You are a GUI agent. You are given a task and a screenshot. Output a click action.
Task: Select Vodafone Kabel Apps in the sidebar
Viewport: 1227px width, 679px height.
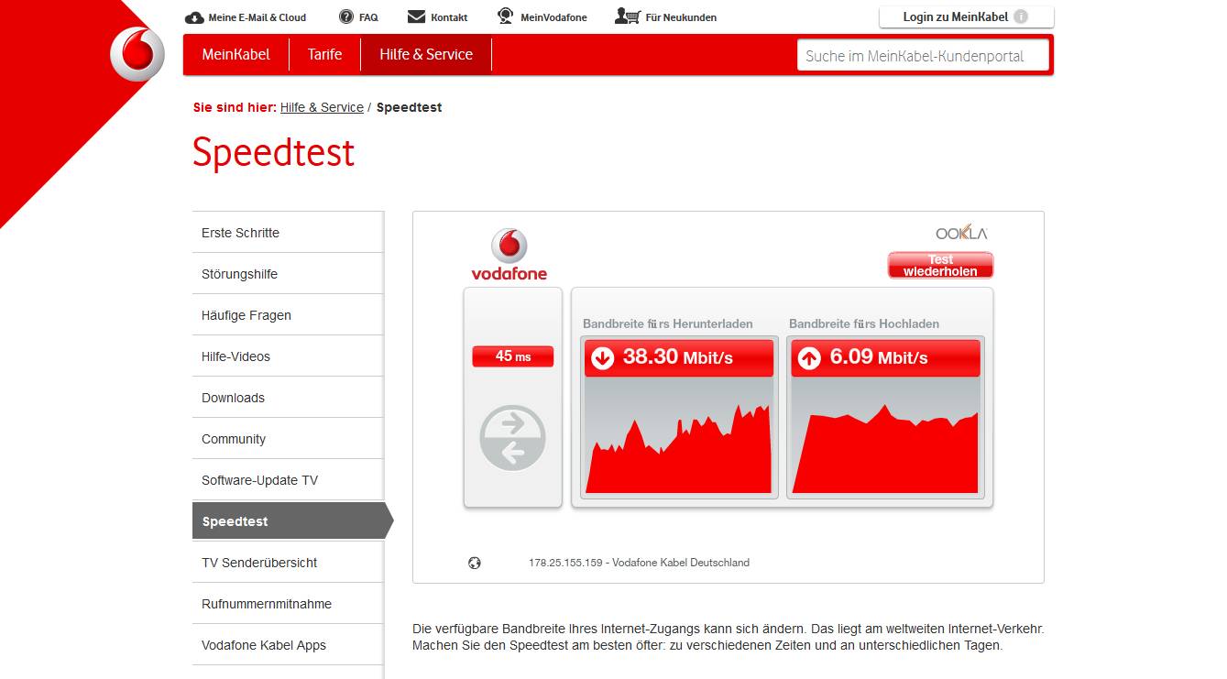coord(288,644)
